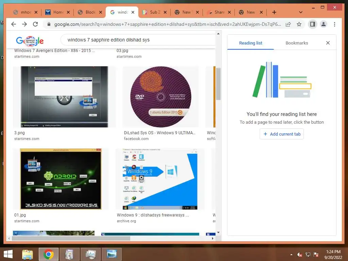Click Windows 9 : dilshadsys freewaresys link
The height and width of the screenshot is (261, 348).
point(153,215)
